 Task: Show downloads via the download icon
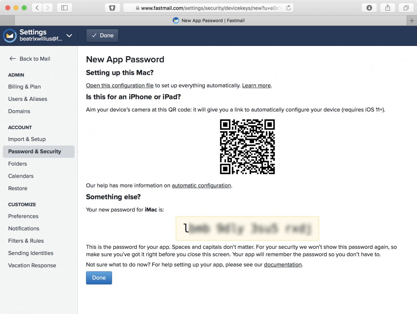click(369, 8)
